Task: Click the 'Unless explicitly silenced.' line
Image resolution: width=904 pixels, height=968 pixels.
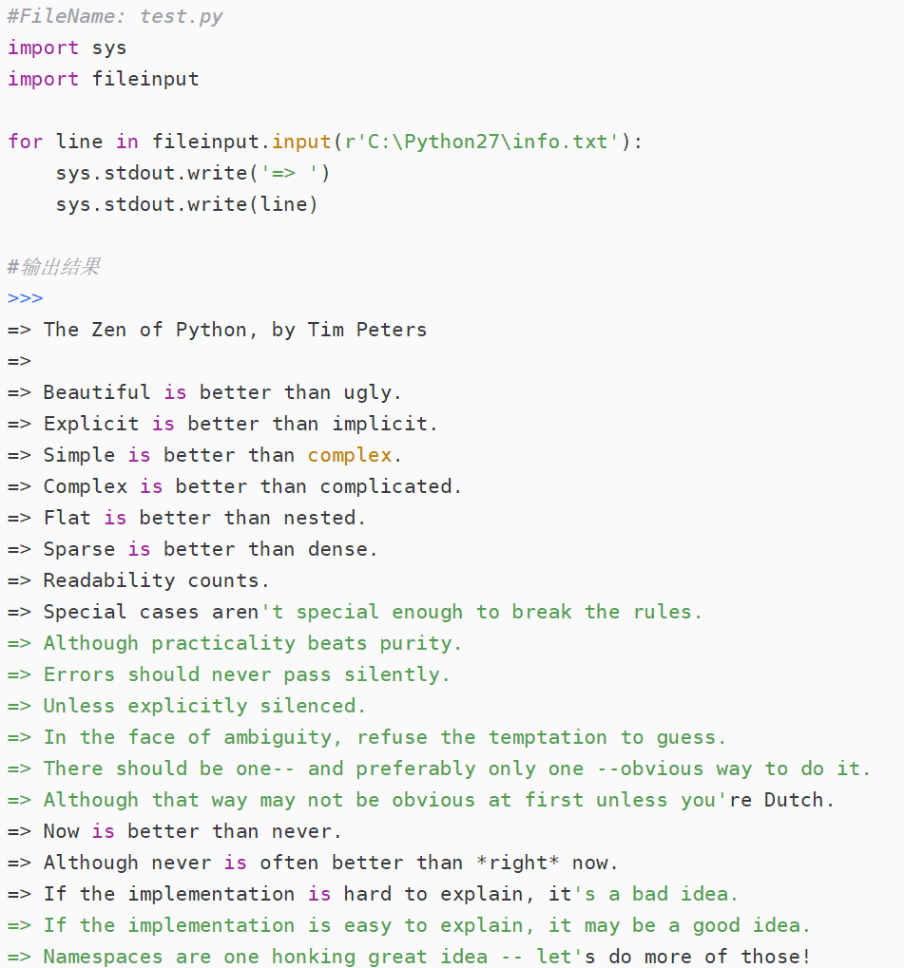Action: pyautogui.click(x=204, y=706)
